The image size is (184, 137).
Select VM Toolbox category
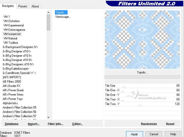11,43
